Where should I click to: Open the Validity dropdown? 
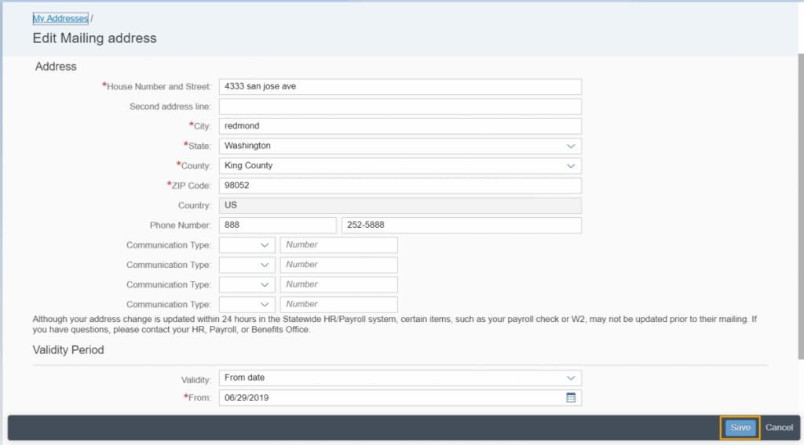[571, 378]
